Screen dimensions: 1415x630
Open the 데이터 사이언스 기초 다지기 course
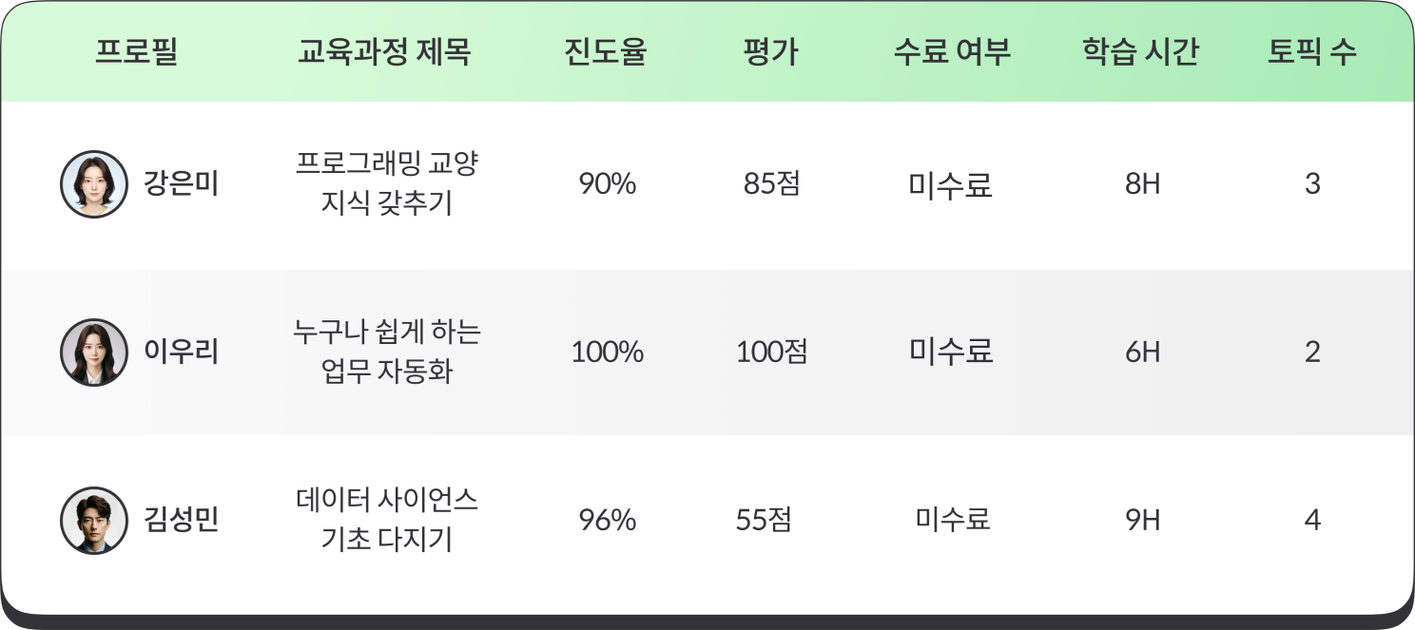click(x=387, y=520)
